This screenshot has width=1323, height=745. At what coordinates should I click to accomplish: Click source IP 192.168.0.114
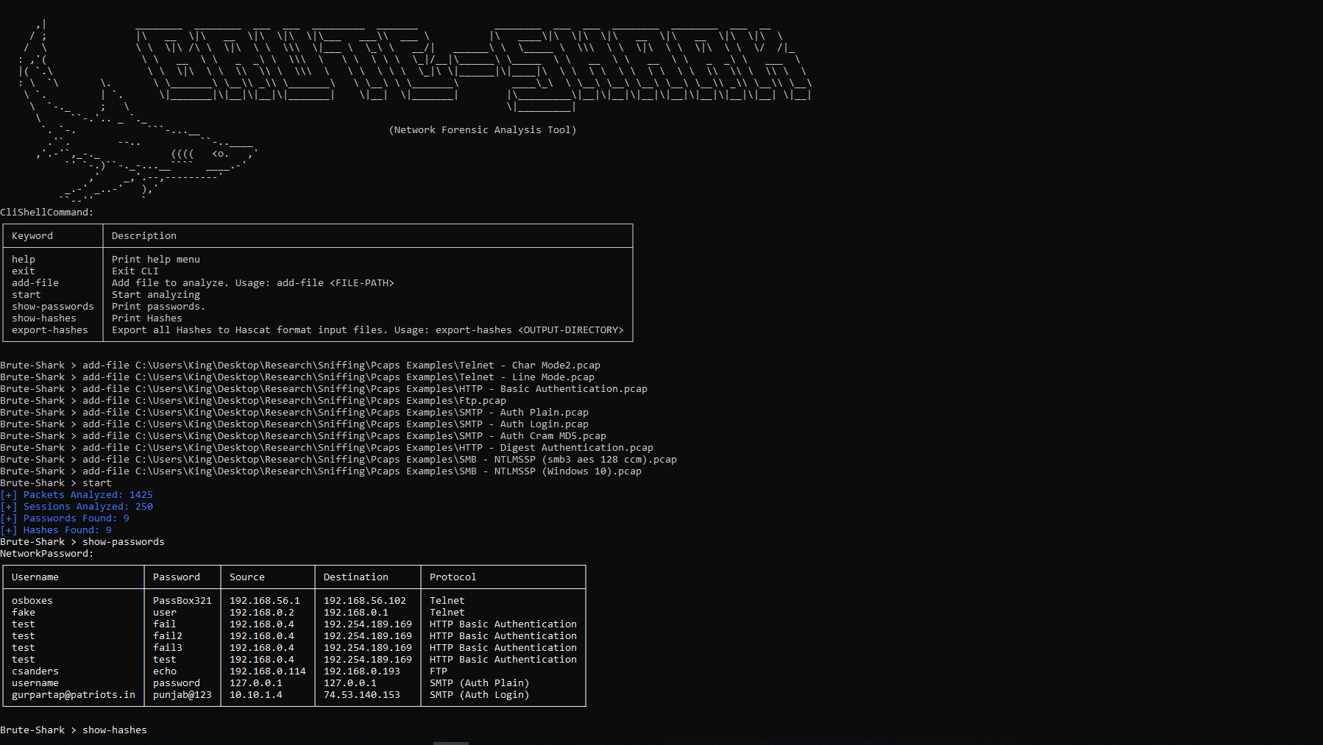(268, 671)
